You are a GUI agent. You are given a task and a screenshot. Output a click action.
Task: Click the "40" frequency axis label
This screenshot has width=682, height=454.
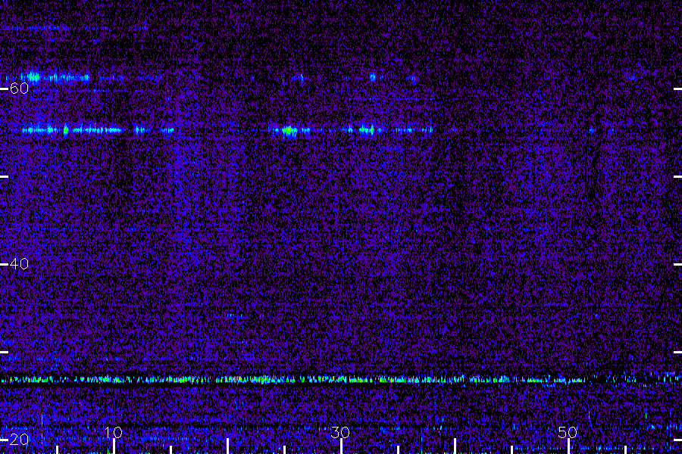(19, 264)
